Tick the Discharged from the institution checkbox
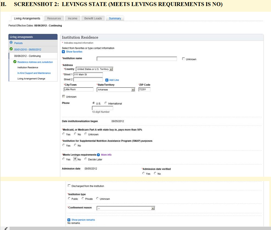271x230 pixels. [x=69, y=186]
